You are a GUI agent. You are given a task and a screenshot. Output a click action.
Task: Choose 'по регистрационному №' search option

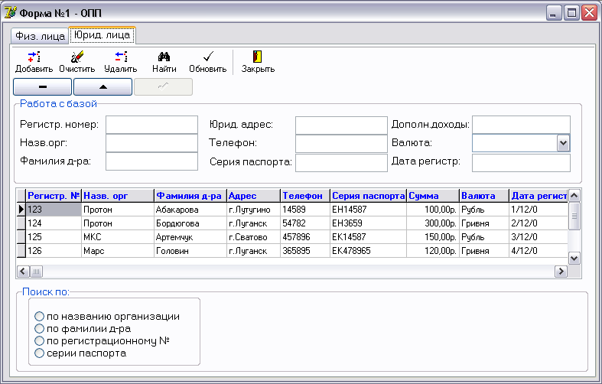point(40,341)
